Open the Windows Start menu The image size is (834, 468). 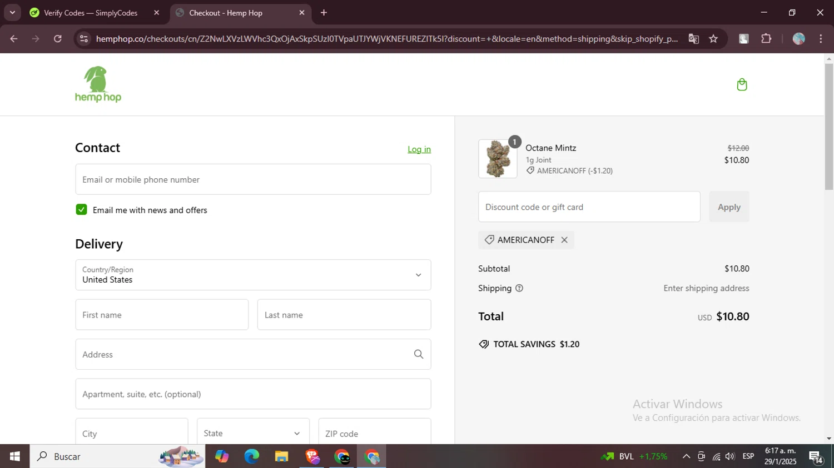[x=15, y=456]
